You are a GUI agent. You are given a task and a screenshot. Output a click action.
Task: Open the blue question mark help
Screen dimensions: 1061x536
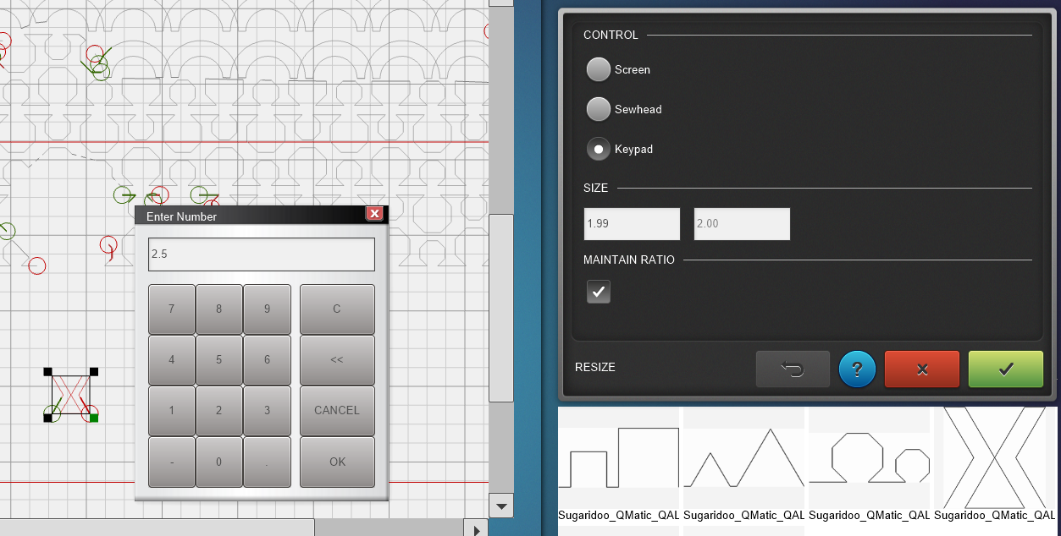(x=856, y=369)
